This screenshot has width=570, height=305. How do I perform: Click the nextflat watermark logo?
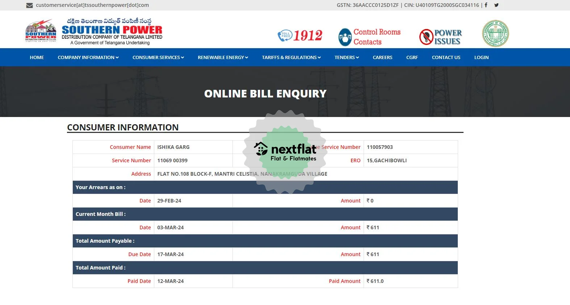tap(285, 152)
